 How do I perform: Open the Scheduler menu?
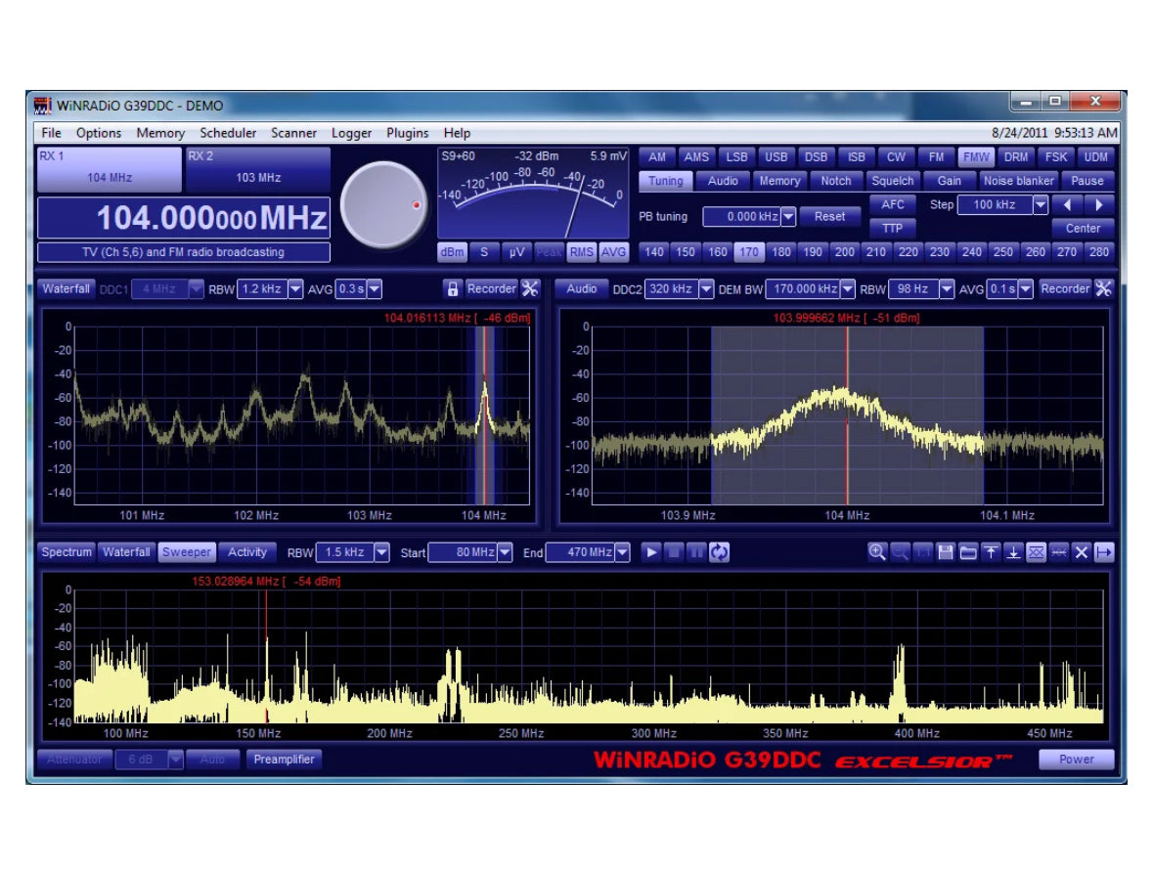pos(228,133)
